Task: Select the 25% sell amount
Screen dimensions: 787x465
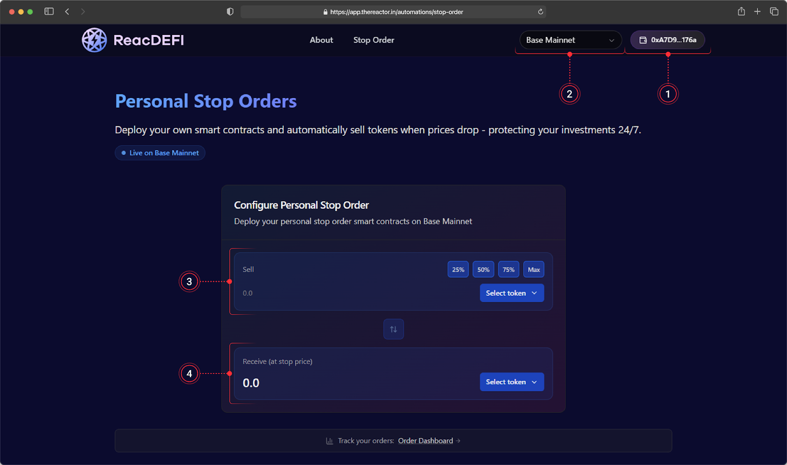Action: [x=458, y=270]
